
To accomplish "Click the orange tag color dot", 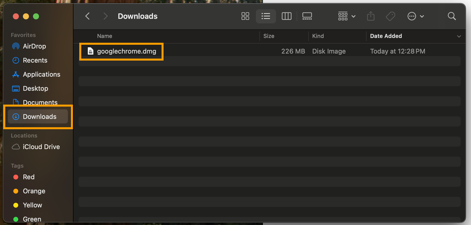I will [x=16, y=191].
